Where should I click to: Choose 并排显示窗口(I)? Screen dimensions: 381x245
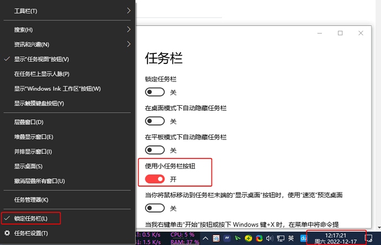click(67, 152)
